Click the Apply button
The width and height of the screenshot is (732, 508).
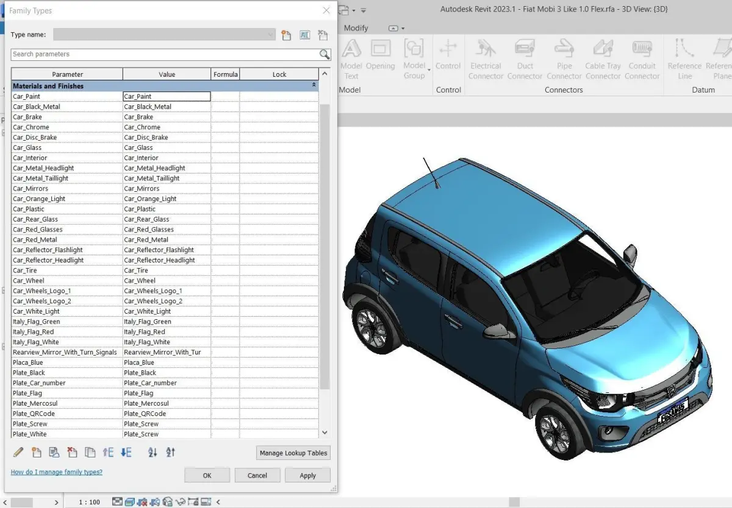[x=308, y=475]
